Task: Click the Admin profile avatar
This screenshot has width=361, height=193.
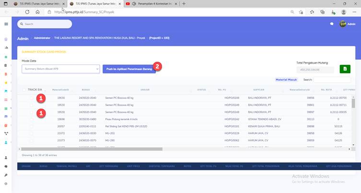Action: tap(342, 24)
